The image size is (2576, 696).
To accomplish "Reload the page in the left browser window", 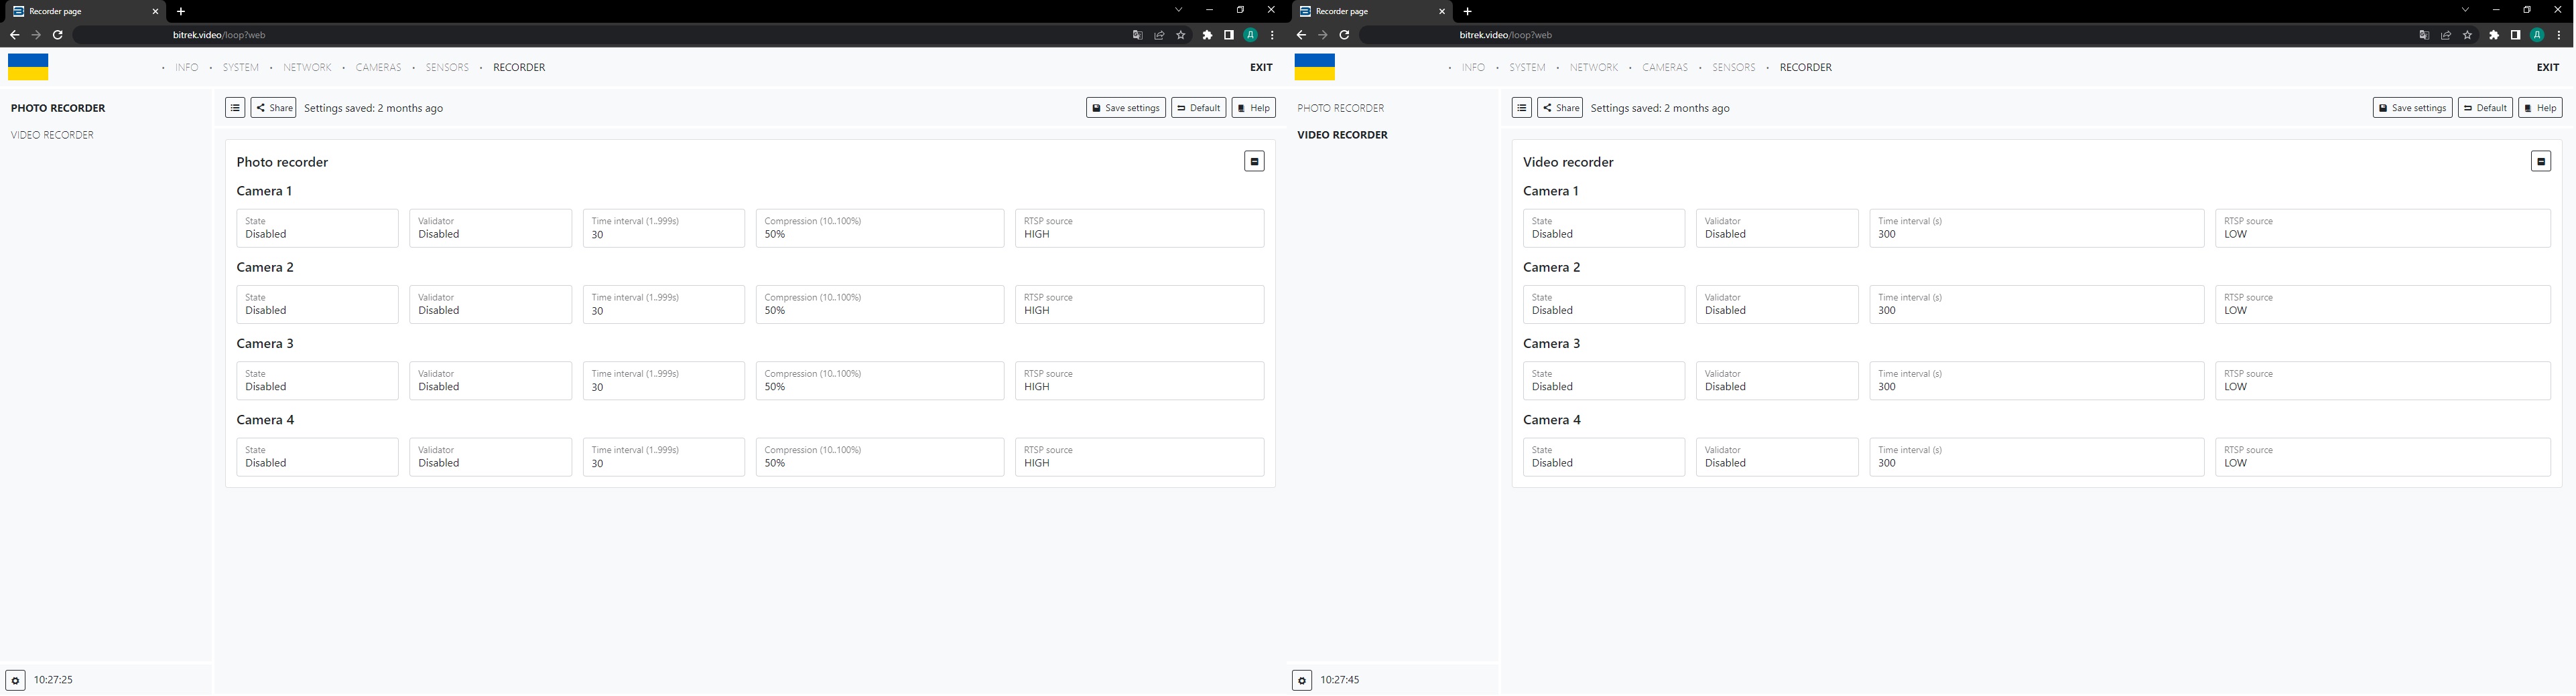I will (58, 35).
